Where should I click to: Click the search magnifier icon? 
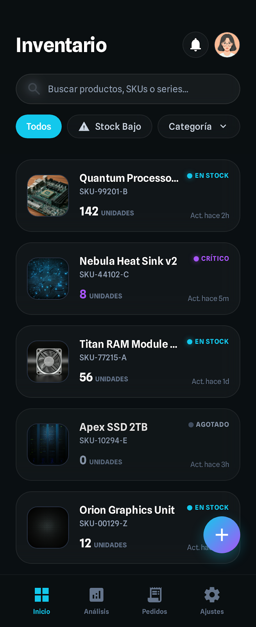click(x=34, y=89)
